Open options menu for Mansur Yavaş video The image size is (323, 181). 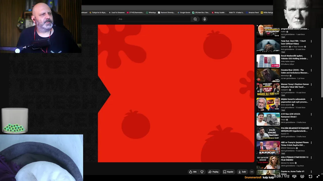pyautogui.click(x=311, y=84)
